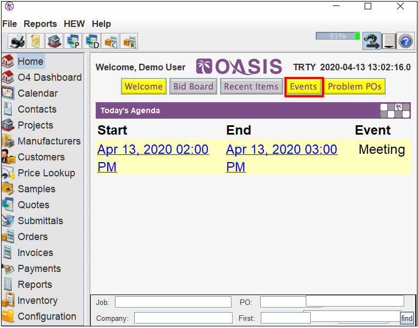Viewport: 418px width, 328px height.
Task: Click the O4 Dashboard sidebar icon
Action: click(x=8, y=77)
